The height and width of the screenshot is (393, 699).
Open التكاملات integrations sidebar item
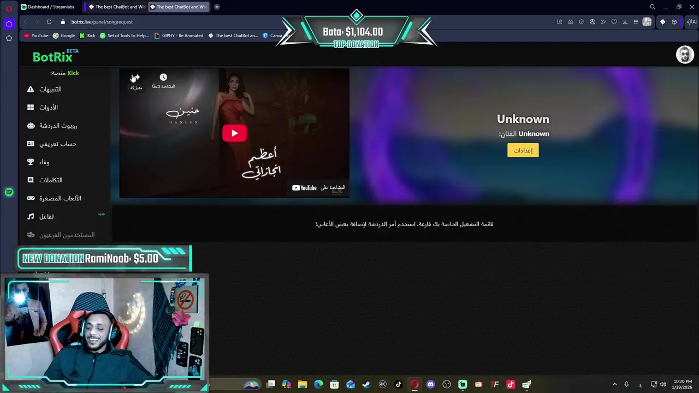pyautogui.click(x=51, y=180)
